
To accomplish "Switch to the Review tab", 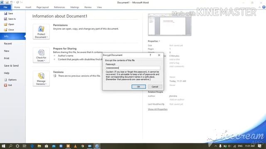I will coord(88,7).
